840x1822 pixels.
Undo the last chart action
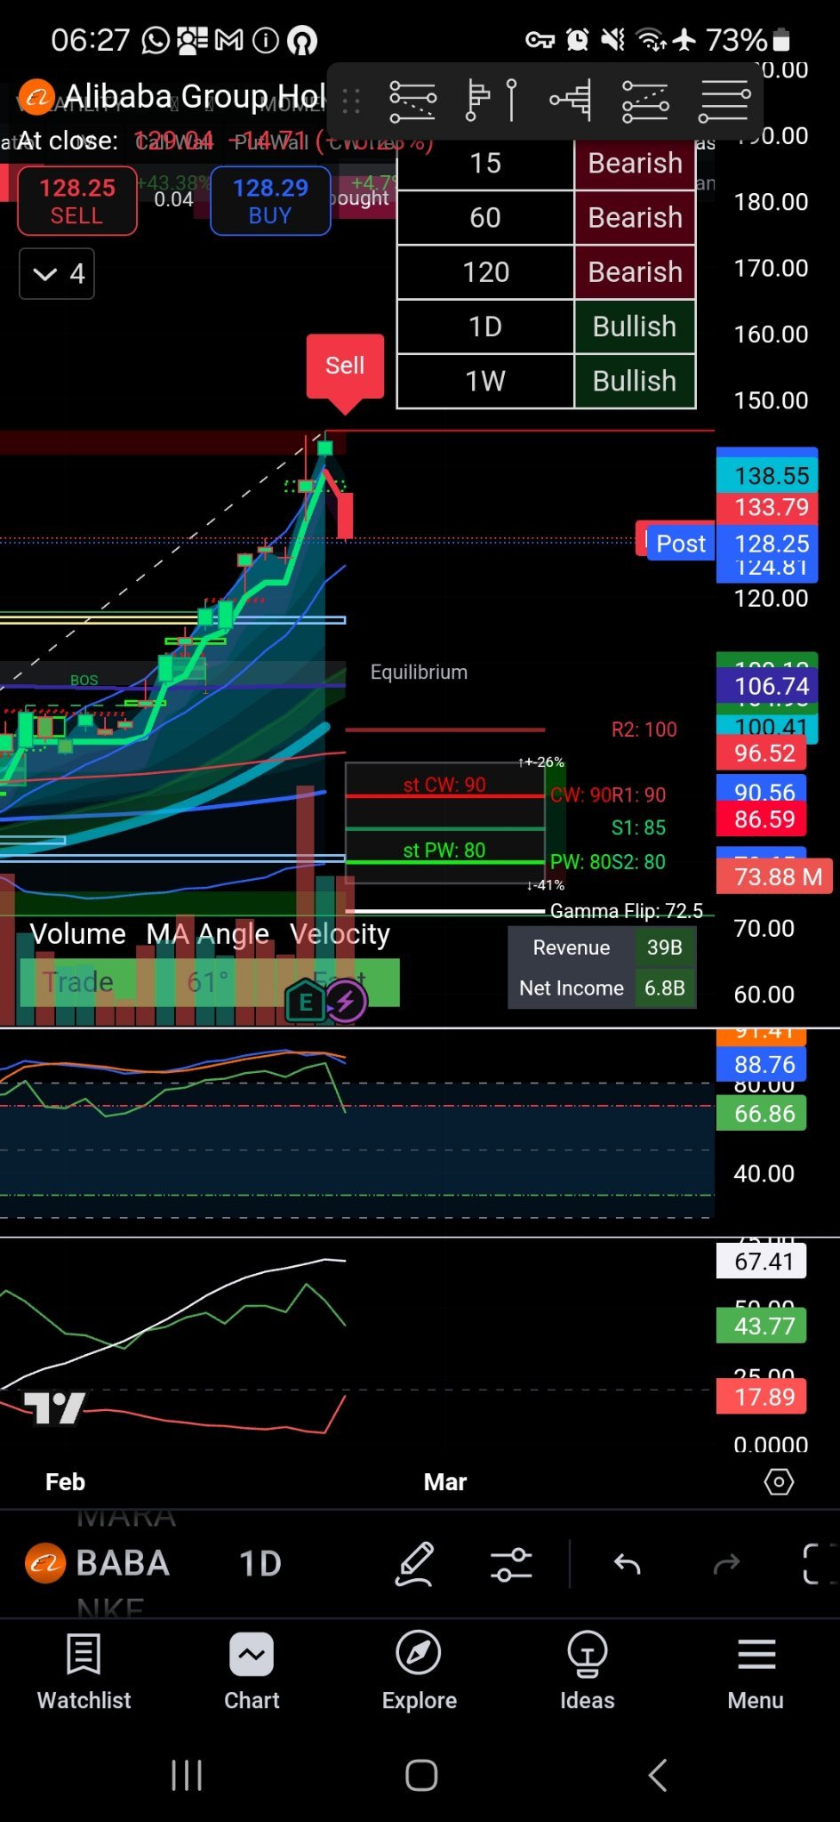pyautogui.click(x=628, y=1564)
